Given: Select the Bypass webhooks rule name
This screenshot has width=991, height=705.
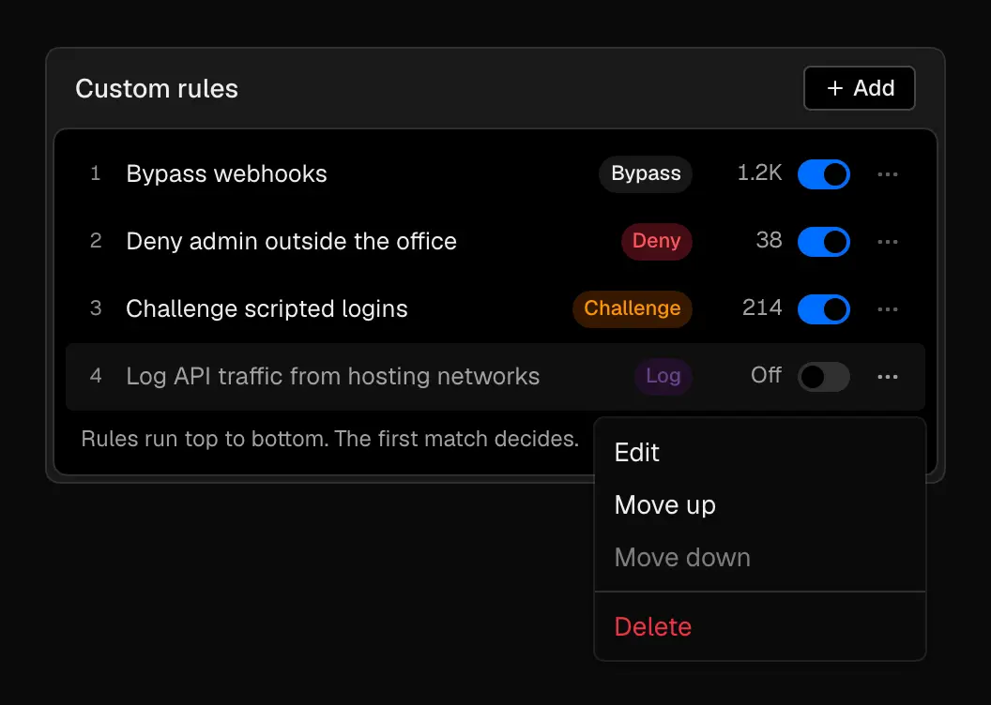Looking at the screenshot, I should click(226, 174).
